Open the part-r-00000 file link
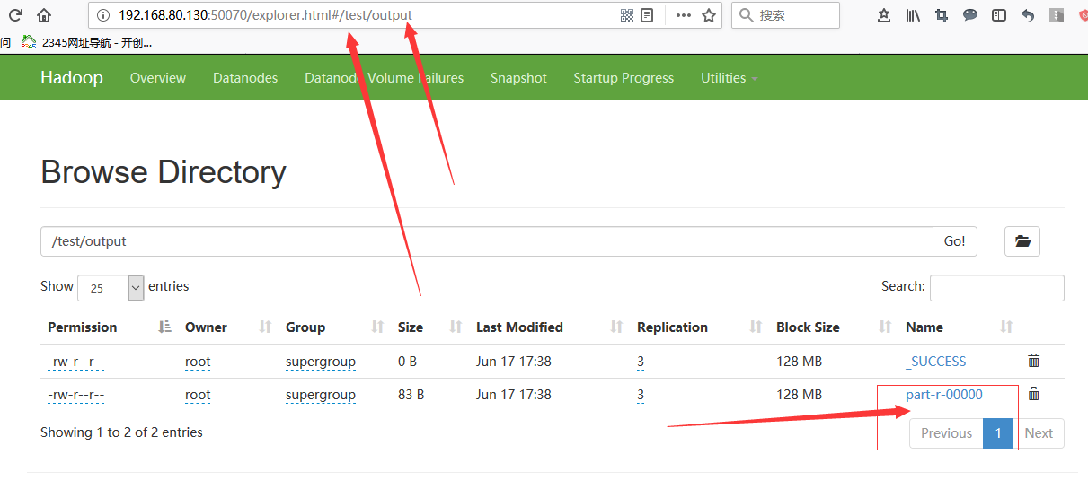 [x=943, y=395]
